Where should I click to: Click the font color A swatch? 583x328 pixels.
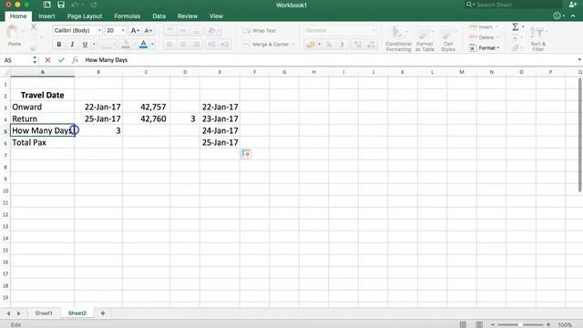pos(144,45)
